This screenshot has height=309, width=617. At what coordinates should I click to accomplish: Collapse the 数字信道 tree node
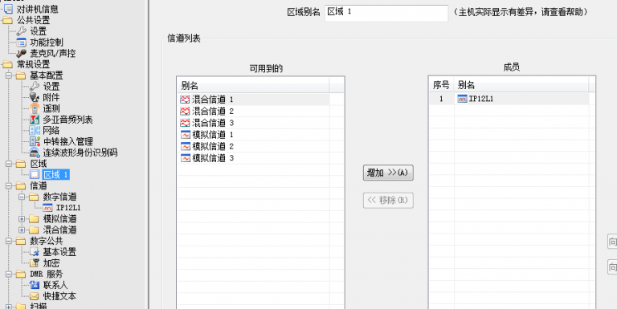[22, 197]
